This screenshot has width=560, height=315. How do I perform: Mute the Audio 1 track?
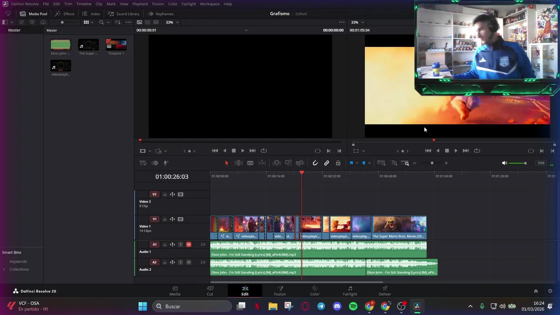(189, 245)
